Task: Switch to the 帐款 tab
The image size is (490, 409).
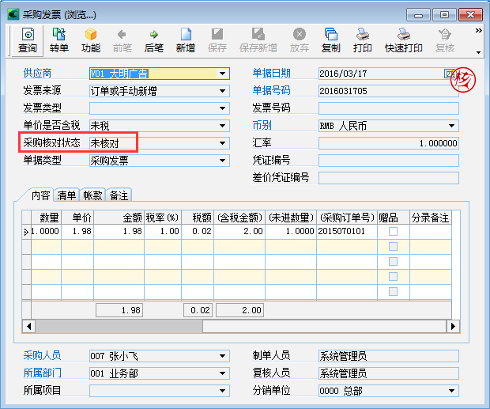Action: pyautogui.click(x=93, y=195)
